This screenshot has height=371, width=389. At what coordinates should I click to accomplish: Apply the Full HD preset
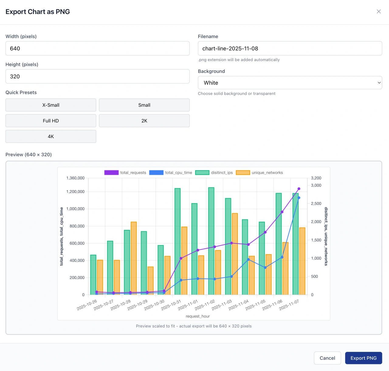50,120
